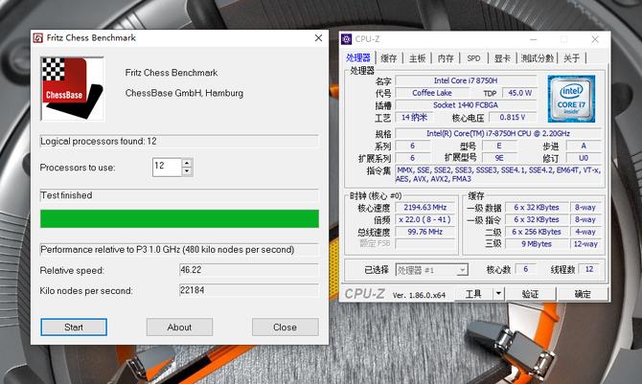The width and height of the screenshot is (642, 384).
Task: Click the Socket 1440 FCBGA field
Action: (466, 105)
